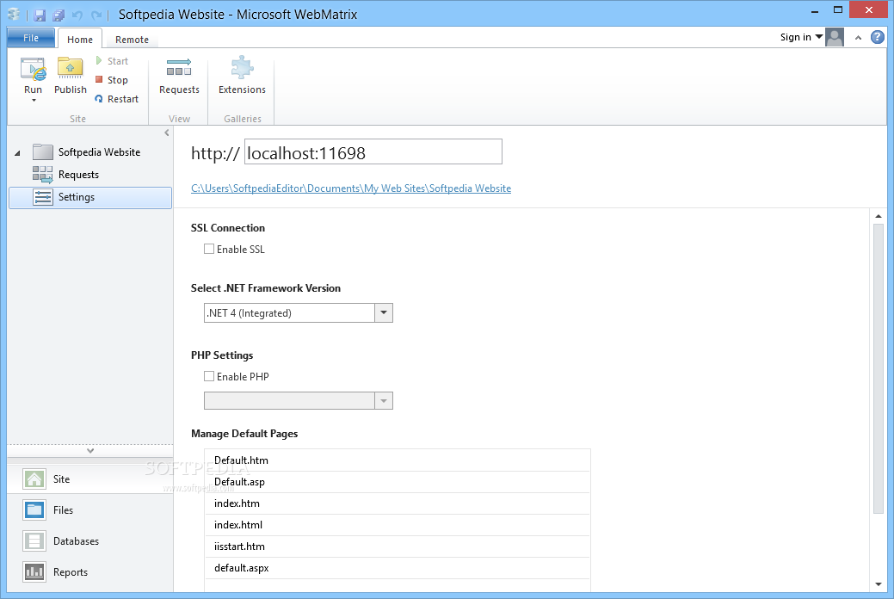Select Default.asp in the default pages
This screenshot has width=894, height=599.
tap(397, 482)
